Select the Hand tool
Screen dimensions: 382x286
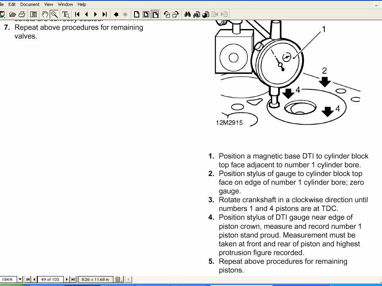45,15
